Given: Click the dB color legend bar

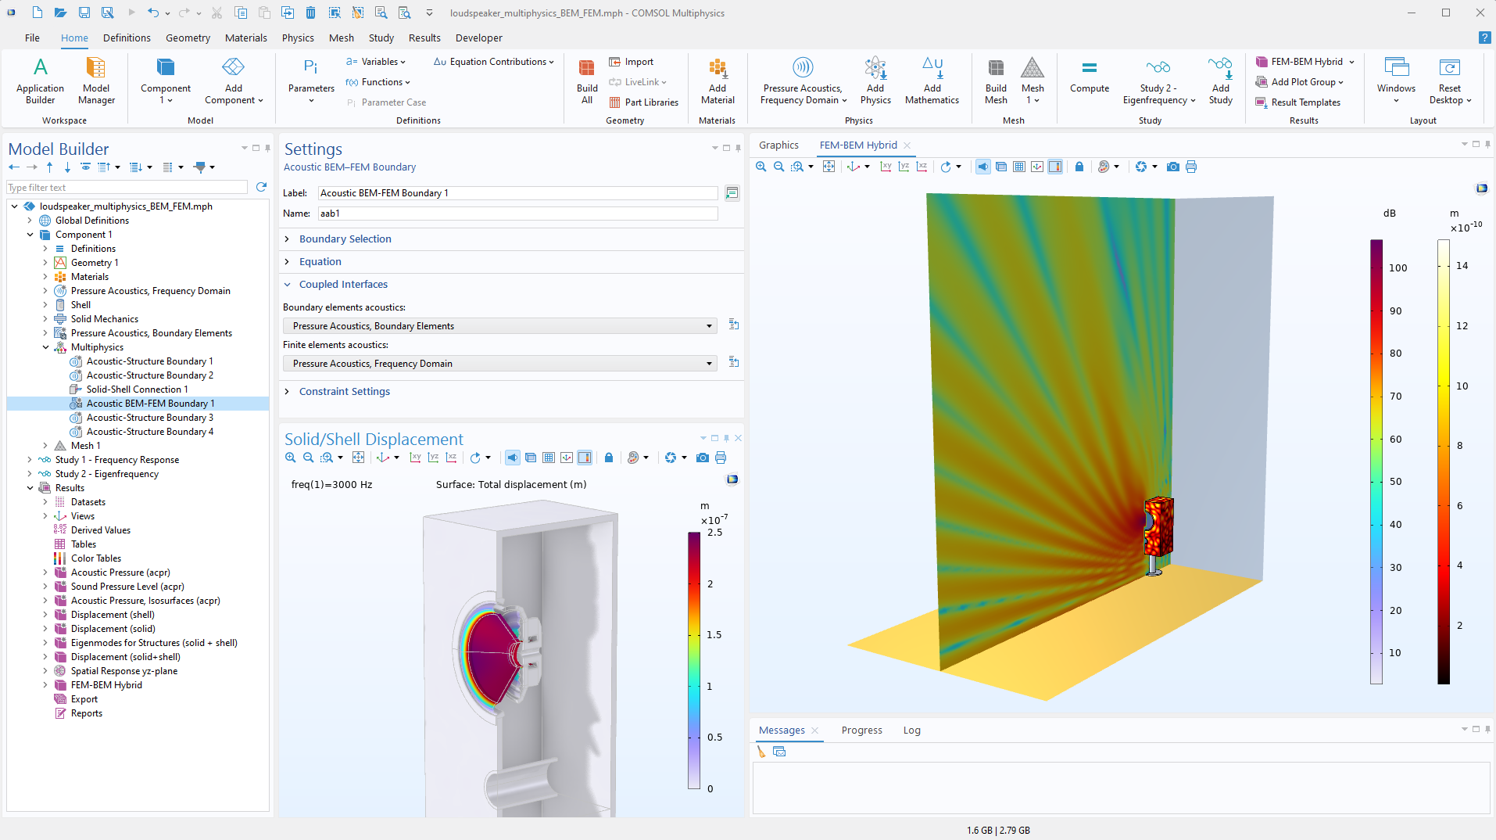Looking at the screenshot, I should click(1376, 461).
